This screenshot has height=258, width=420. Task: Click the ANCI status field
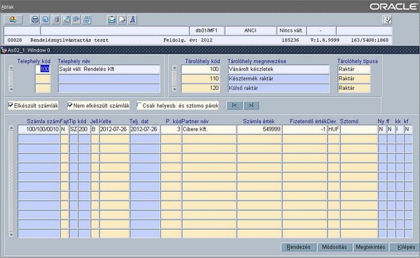(x=250, y=31)
